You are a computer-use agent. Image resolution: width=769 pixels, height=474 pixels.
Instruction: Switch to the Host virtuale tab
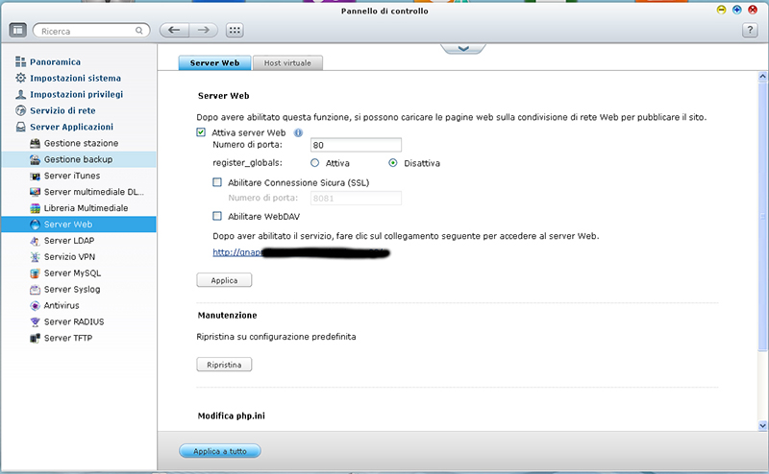(288, 62)
